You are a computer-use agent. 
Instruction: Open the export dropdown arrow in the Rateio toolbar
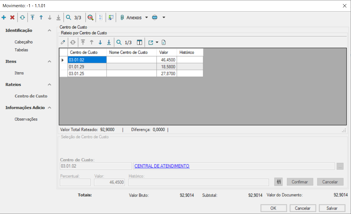click(157, 42)
